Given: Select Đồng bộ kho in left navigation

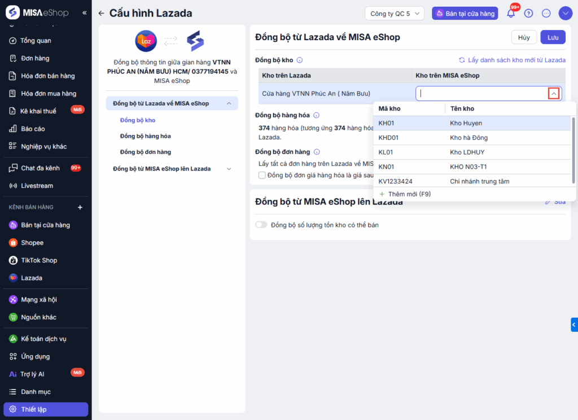Looking at the screenshot, I should tap(138, 120).
